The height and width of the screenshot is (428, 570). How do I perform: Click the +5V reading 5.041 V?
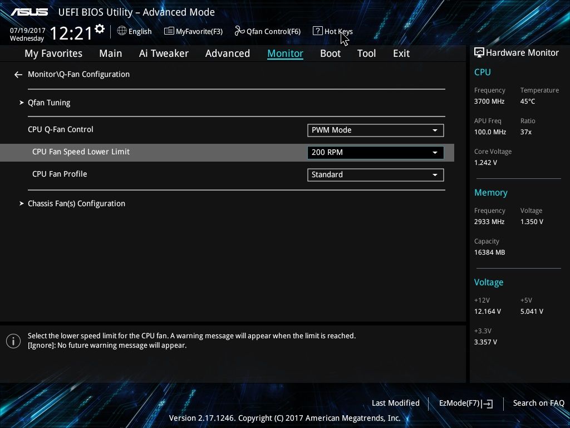point(532,312)
